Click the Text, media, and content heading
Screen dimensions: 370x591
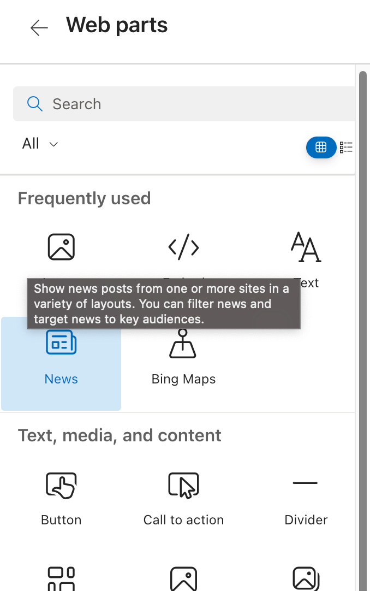tap(120, 435)
